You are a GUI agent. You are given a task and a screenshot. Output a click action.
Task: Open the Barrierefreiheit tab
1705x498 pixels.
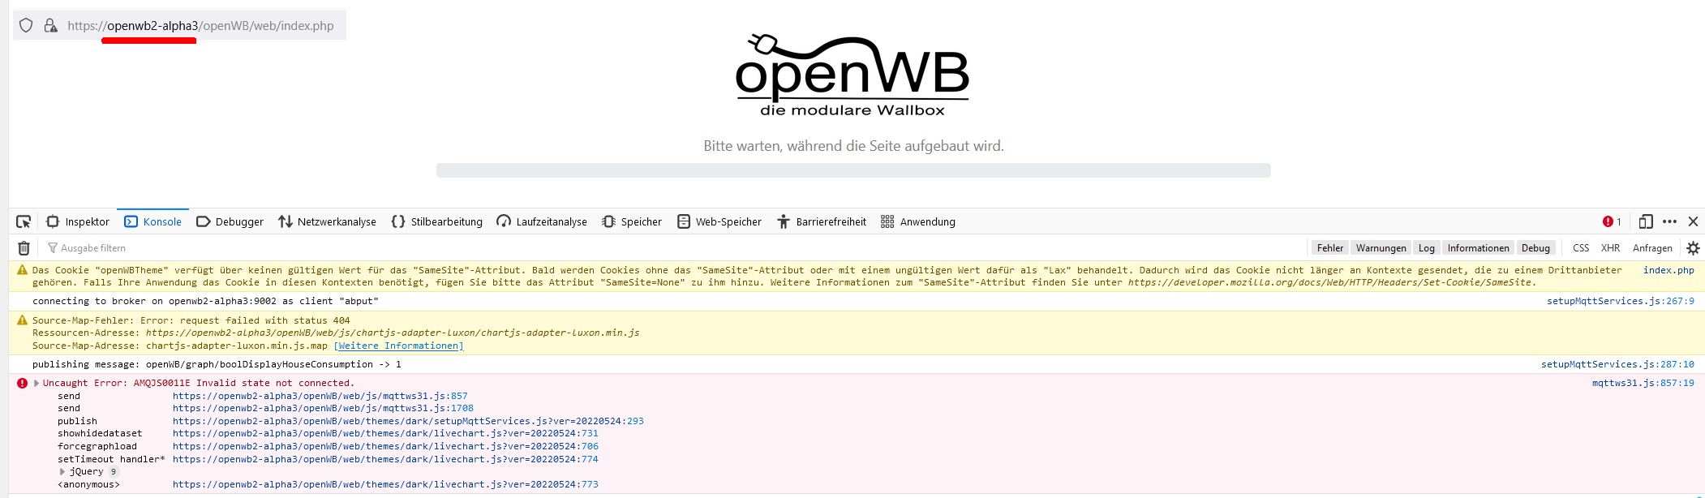point(822,221)
